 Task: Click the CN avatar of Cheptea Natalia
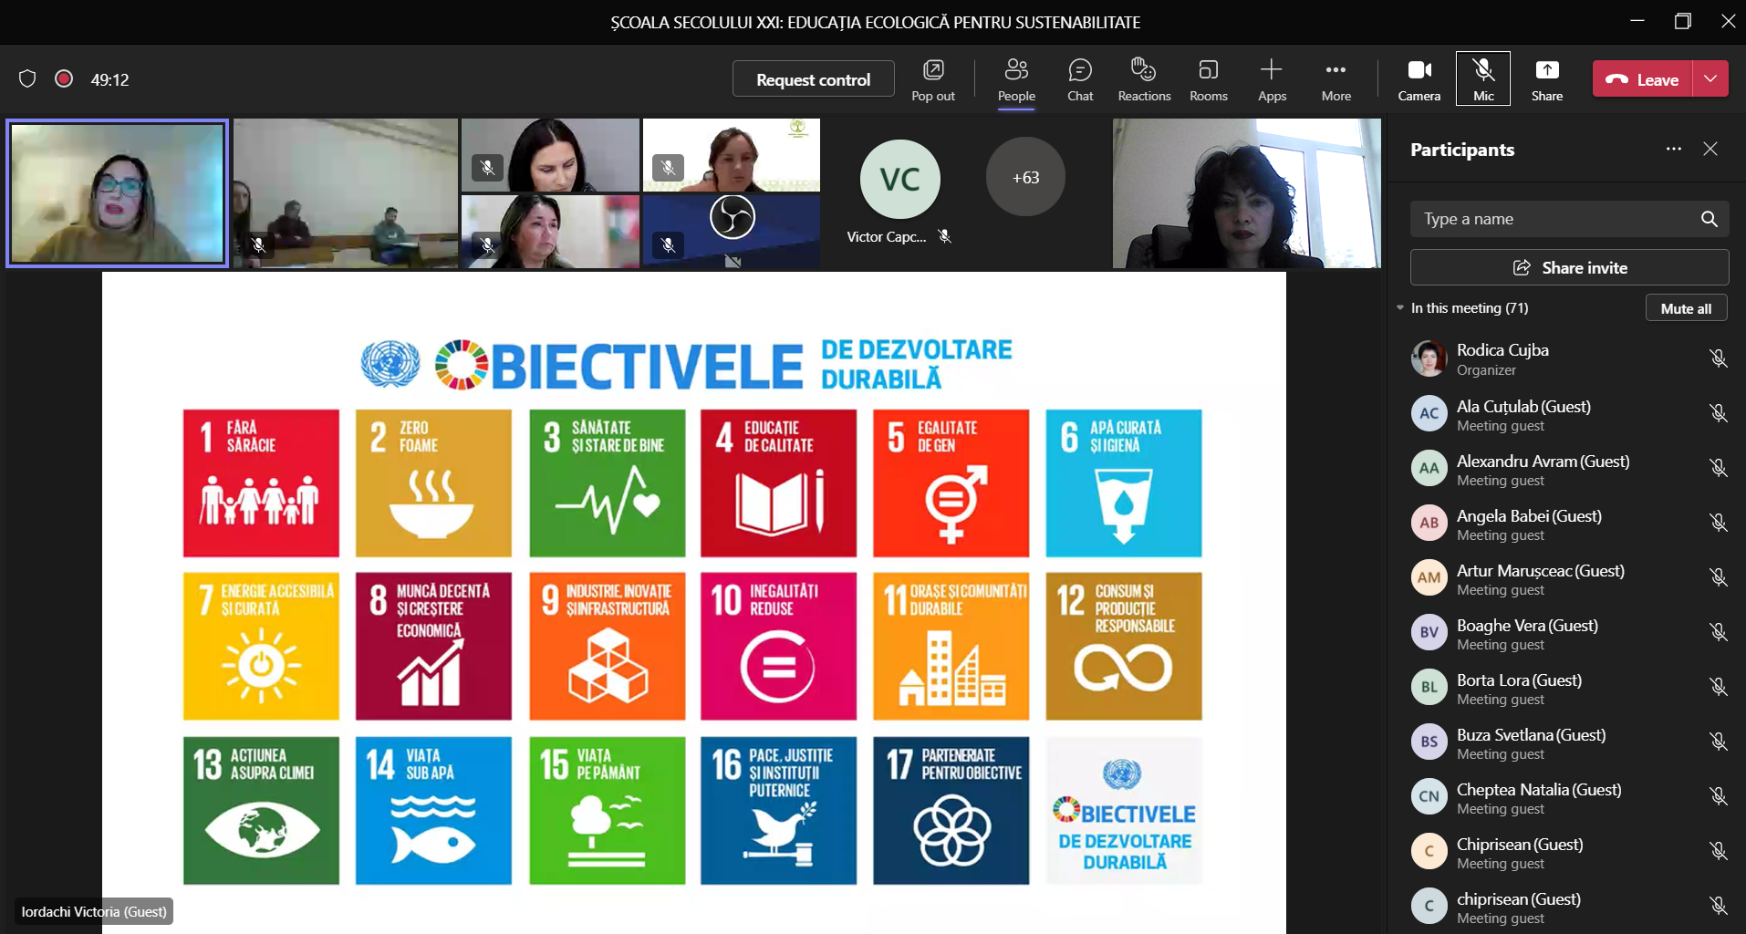1429,796
